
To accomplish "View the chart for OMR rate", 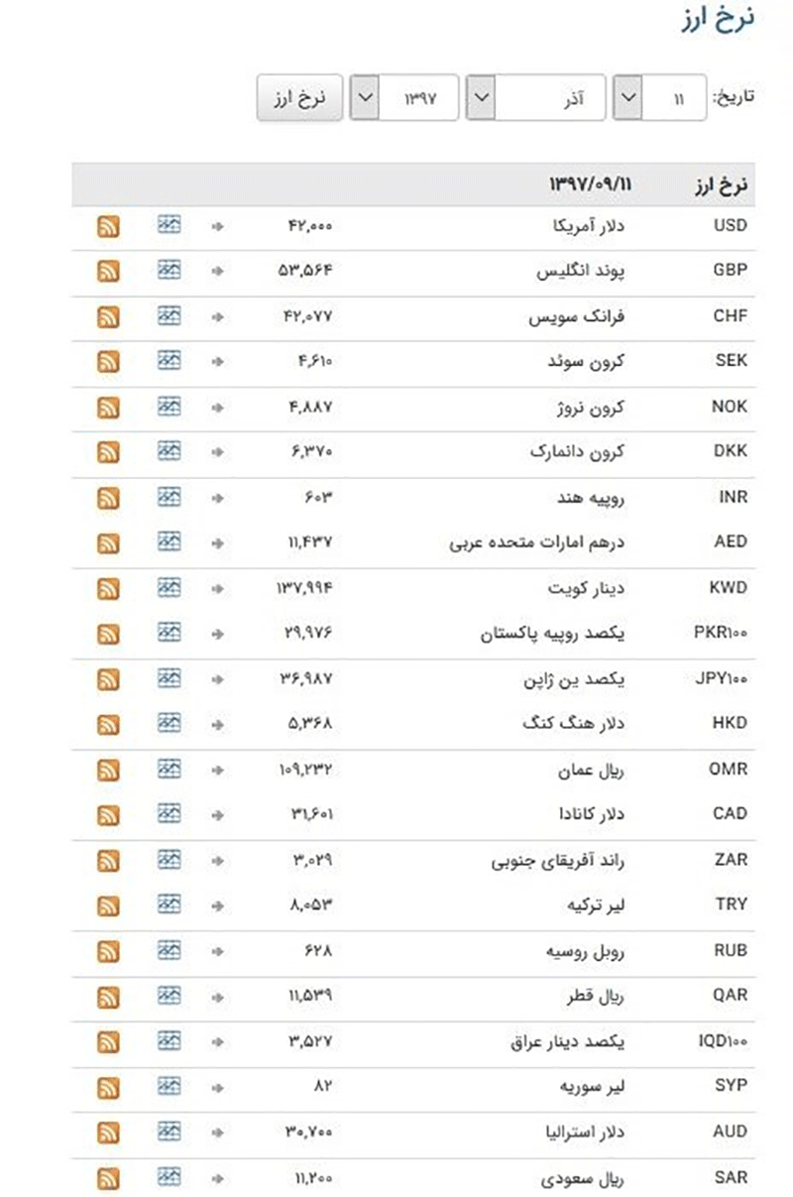I will (170, 769).
